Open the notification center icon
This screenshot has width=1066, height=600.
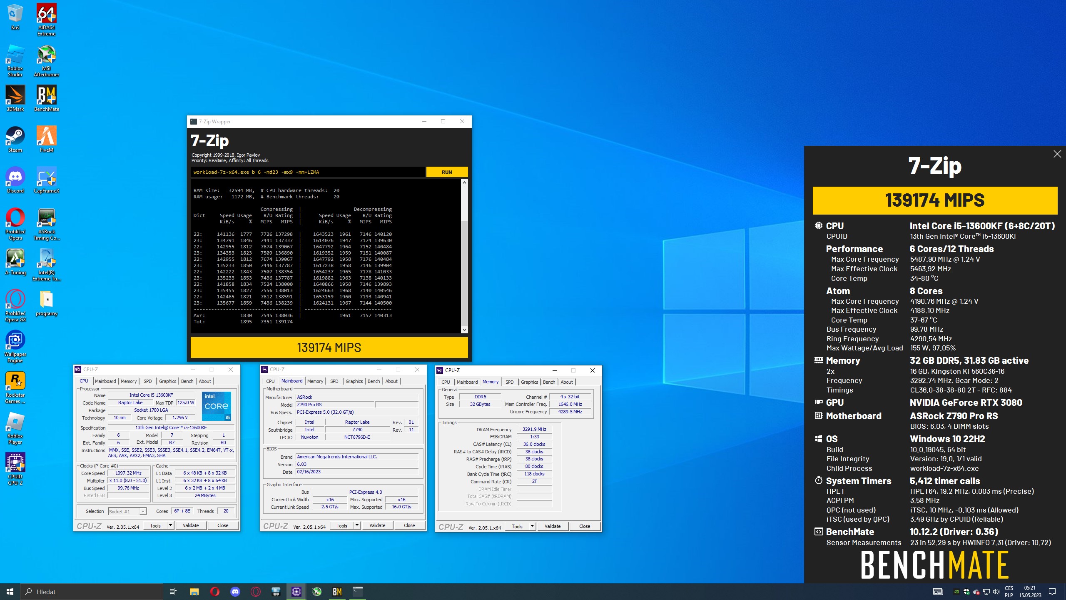click(1052, 592)
